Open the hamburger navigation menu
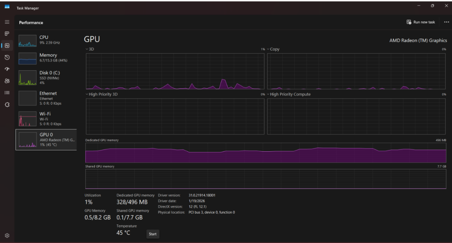The width and height of the screenshot is (452, 243). 7,22
